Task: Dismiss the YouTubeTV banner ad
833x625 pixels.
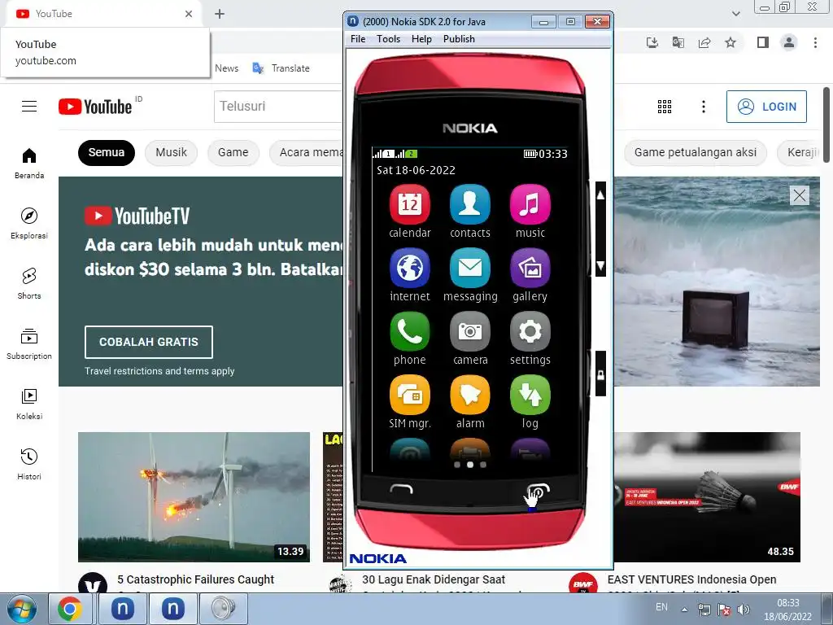Action: [x=799, y=195]
